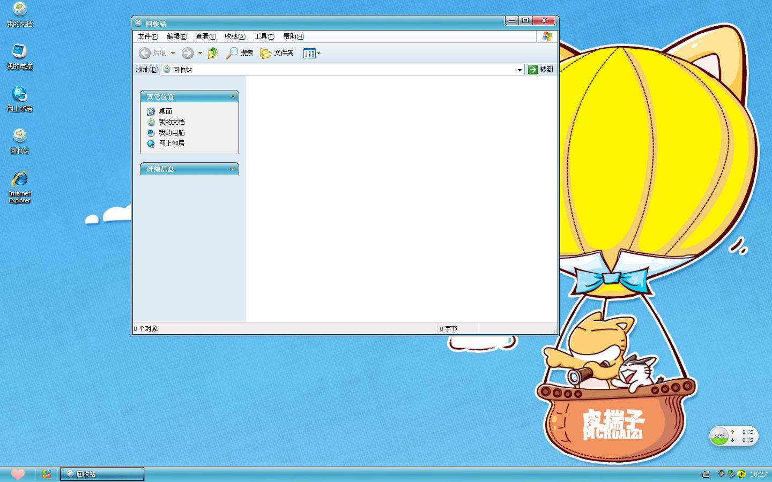
Task: Click the heart-shaped Start button
Action: 18,474
